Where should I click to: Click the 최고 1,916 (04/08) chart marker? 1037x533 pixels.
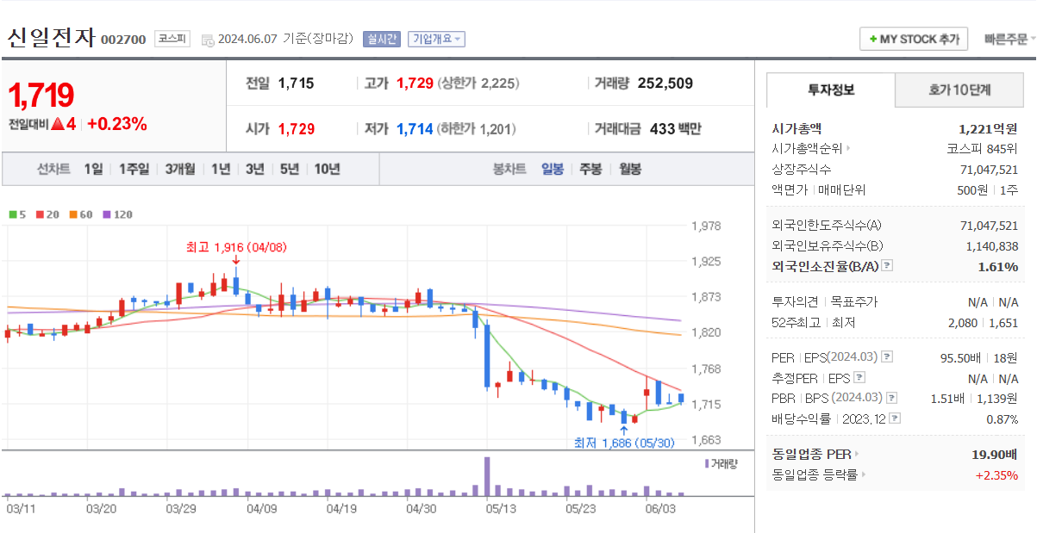[x=235, y=247]
